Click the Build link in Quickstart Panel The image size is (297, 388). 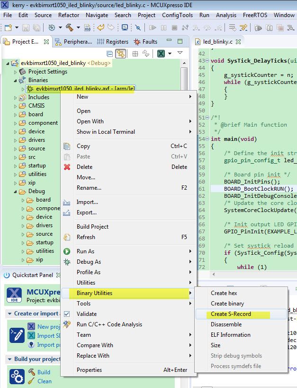[44, 372]
